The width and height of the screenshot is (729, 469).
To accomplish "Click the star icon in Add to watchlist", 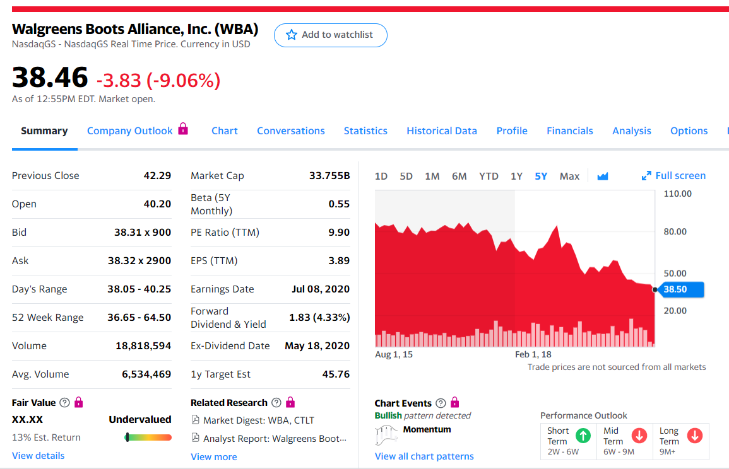I will pos(292,35).
